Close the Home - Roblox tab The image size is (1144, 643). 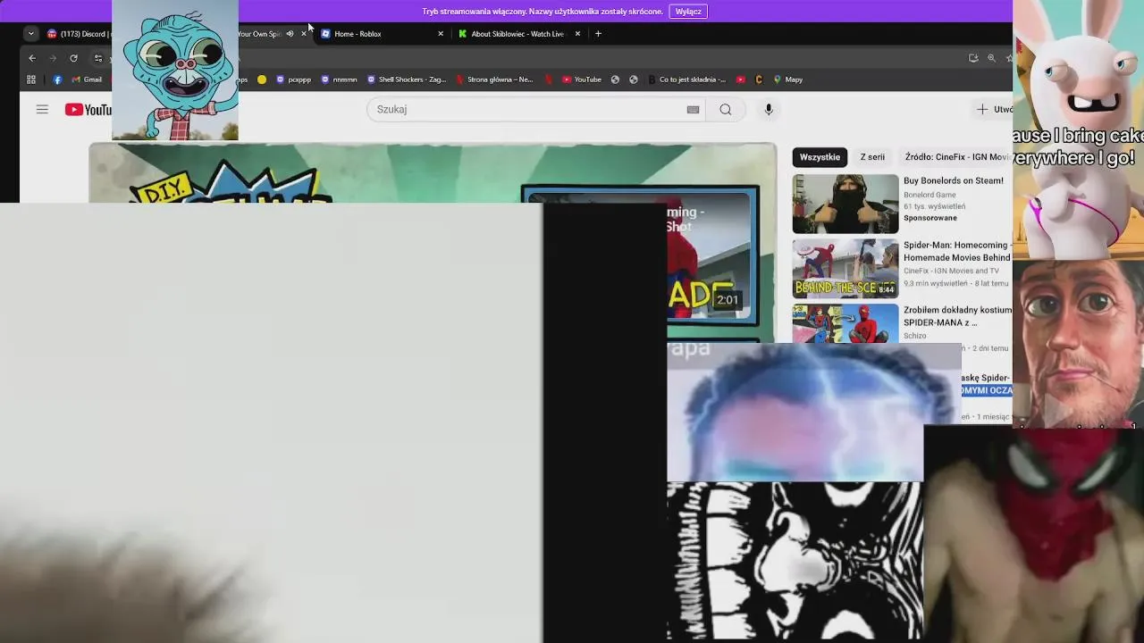441,34
